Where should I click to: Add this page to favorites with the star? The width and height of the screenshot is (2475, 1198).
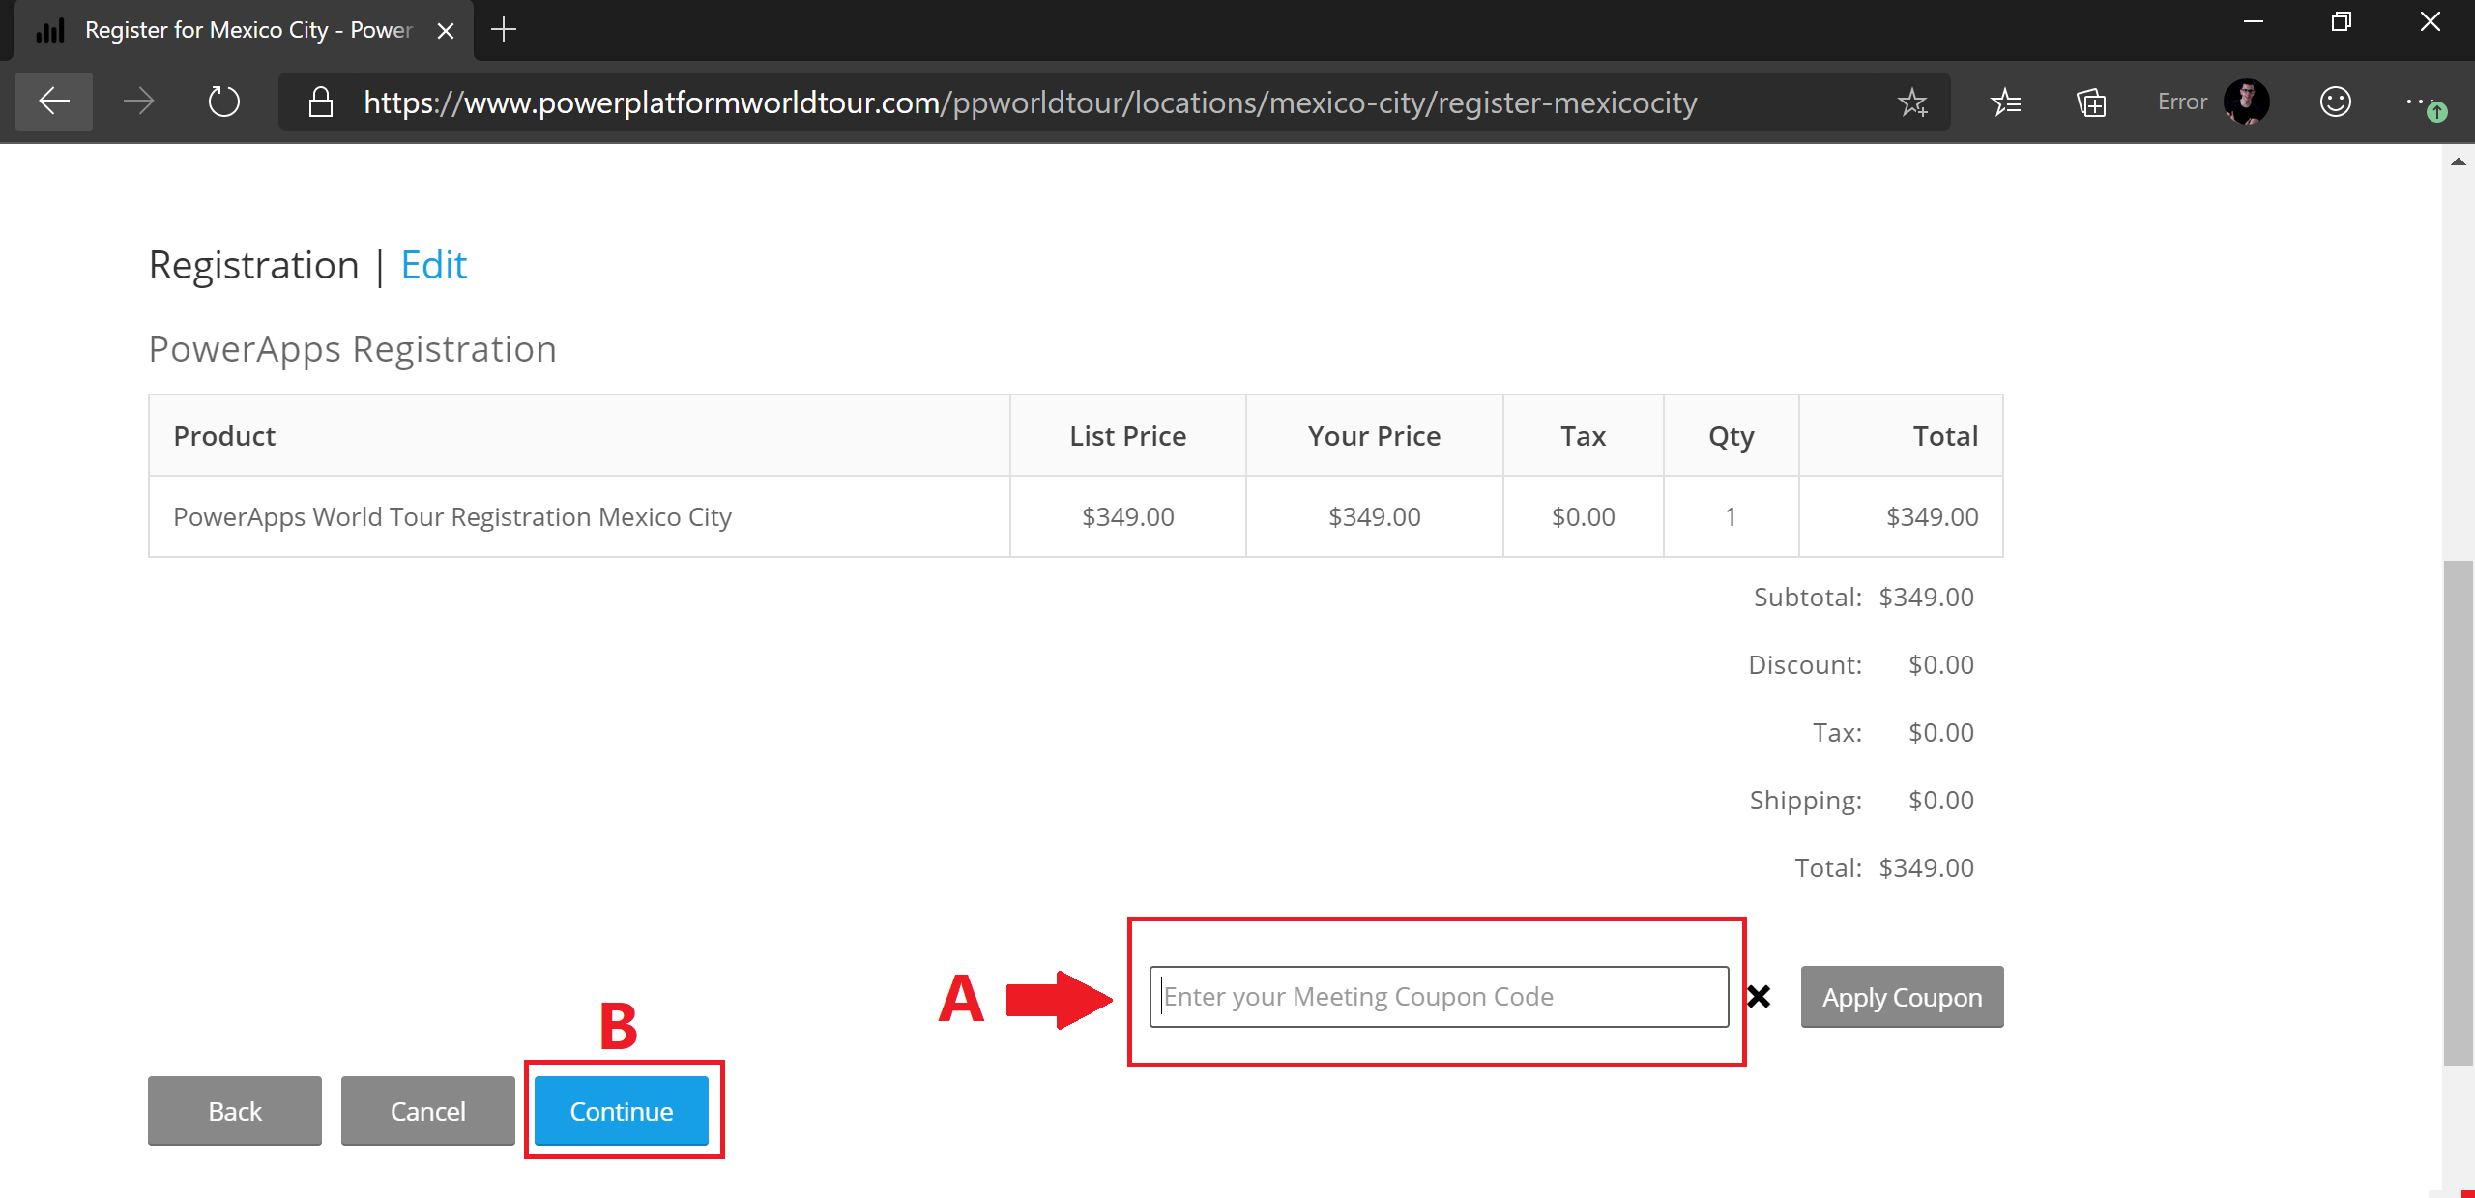pyautogui.click(x=1911, y=102)
